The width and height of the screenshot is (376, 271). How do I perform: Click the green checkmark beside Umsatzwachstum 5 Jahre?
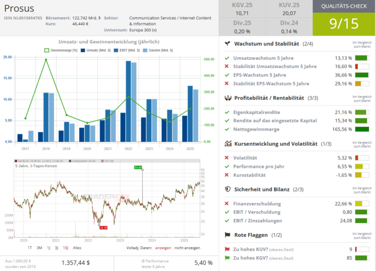227,58
